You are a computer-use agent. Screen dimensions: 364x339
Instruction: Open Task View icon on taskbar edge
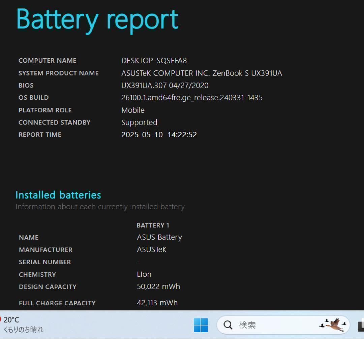361,326
